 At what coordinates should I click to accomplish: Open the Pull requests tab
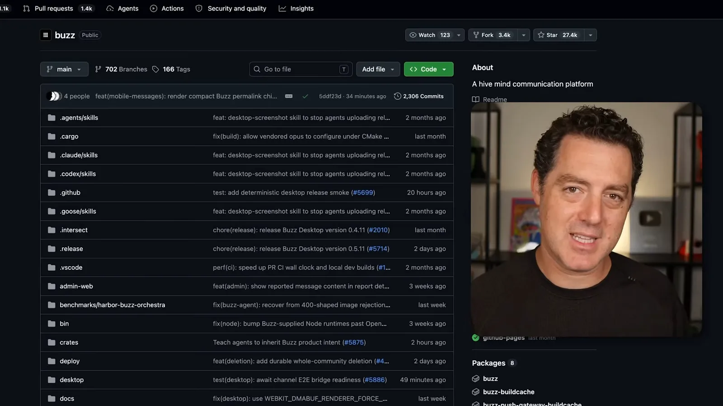tap(58, 9)
